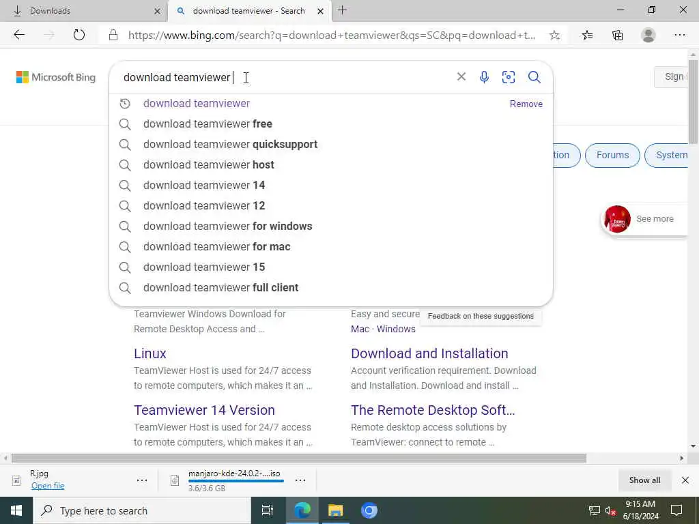699x524 pixels.
Task: Open the Download and Installation link
Action: click(429, 353)
